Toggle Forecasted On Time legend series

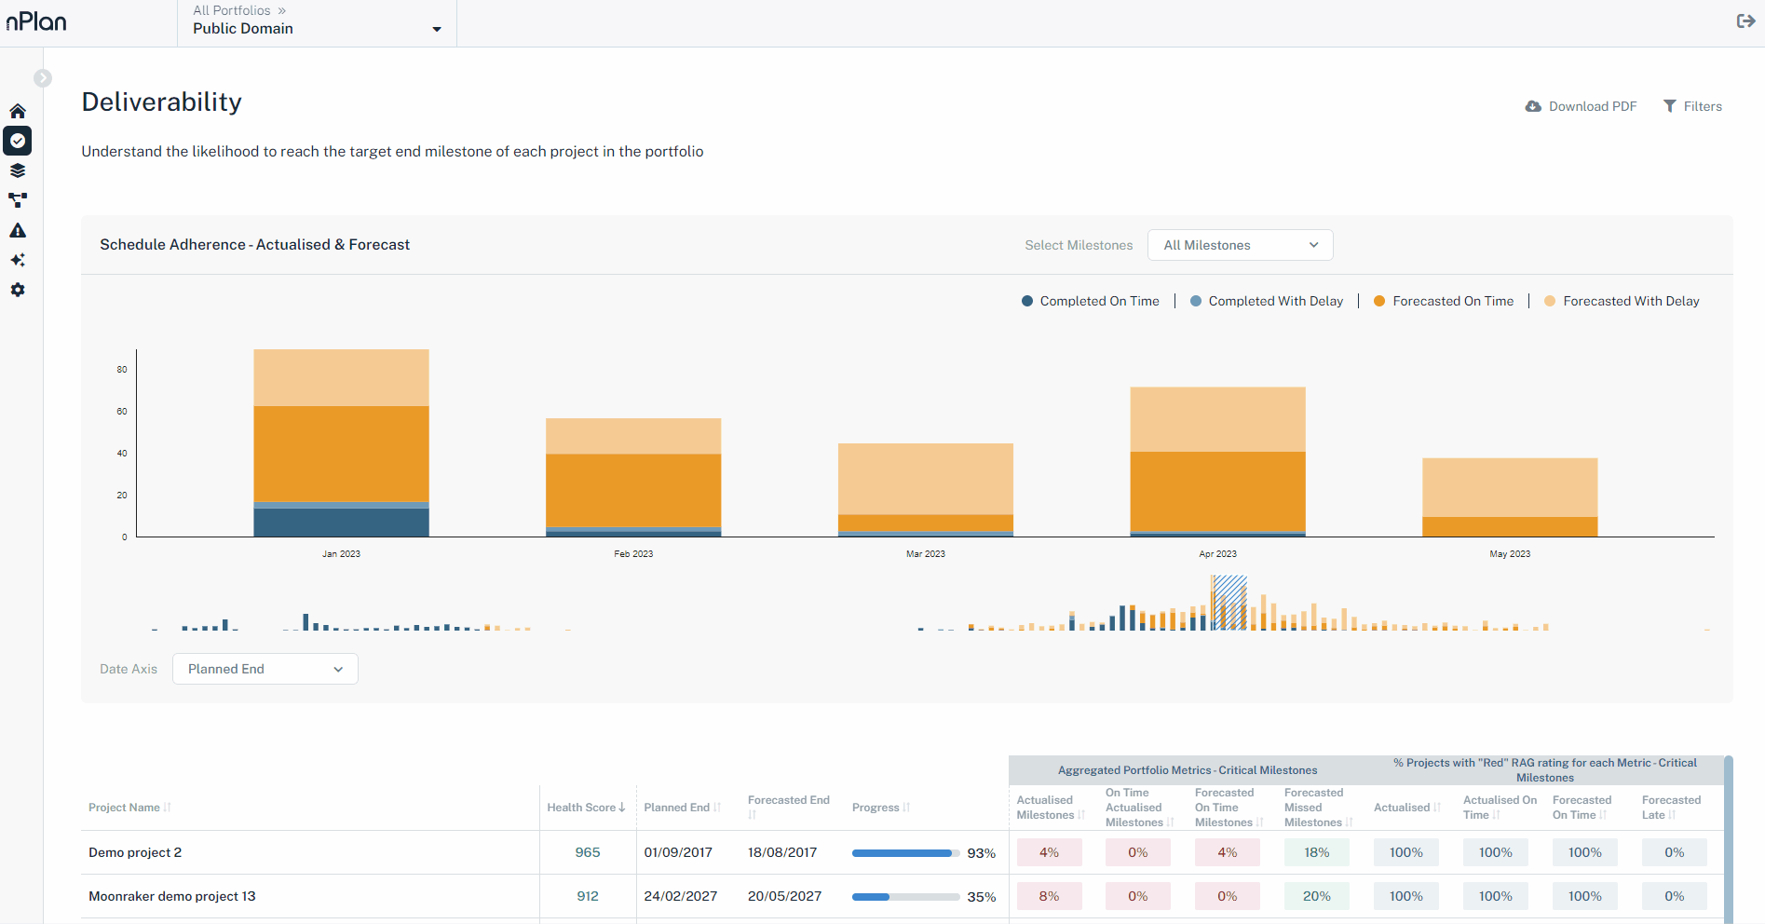pyautogui.click(x=1444, y=301)
